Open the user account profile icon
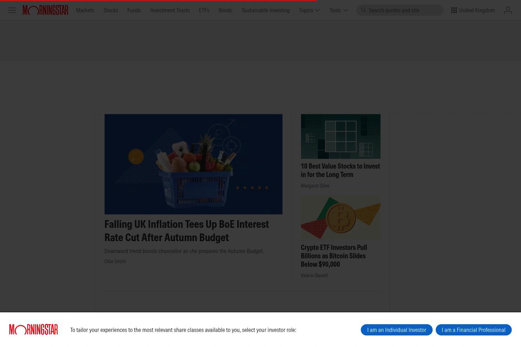The height and width of the screenshot is (347, 521). (508, 10)
